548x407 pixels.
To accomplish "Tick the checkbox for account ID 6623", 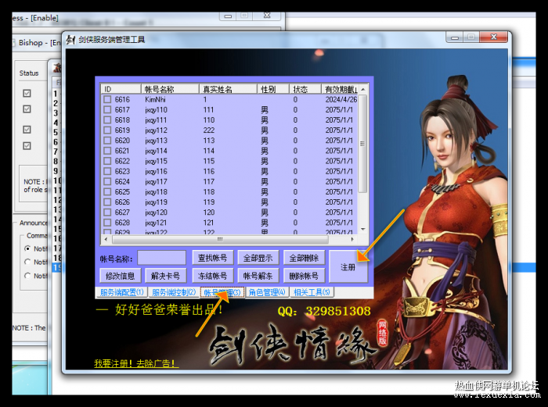I will pyautogui.click(x=107, y=171).
